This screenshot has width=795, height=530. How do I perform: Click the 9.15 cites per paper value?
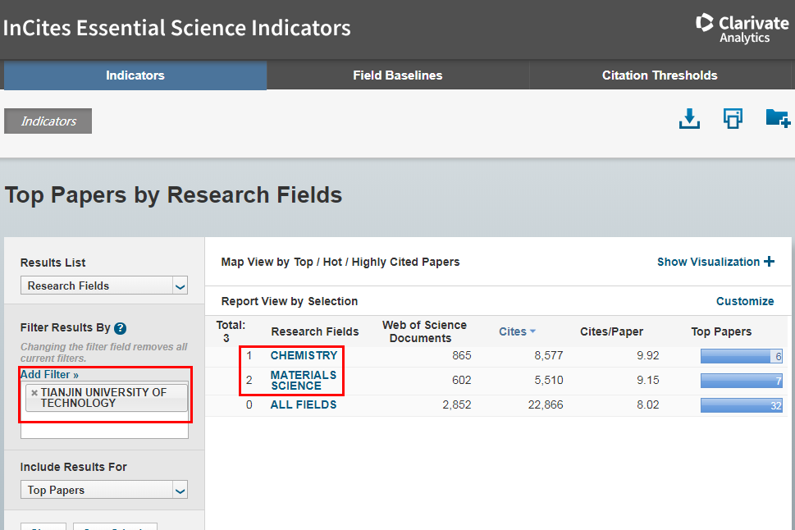pos(647,380)
